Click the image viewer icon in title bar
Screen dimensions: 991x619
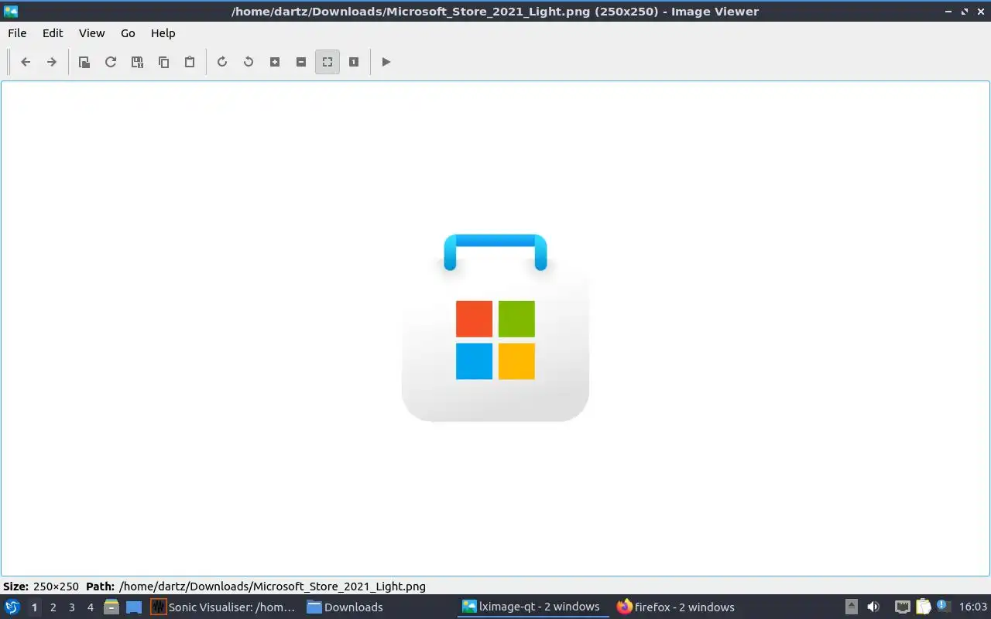[x=11, y=11]
